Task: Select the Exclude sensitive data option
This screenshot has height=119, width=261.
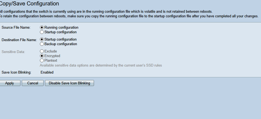Action: click(x=42, y=51)
